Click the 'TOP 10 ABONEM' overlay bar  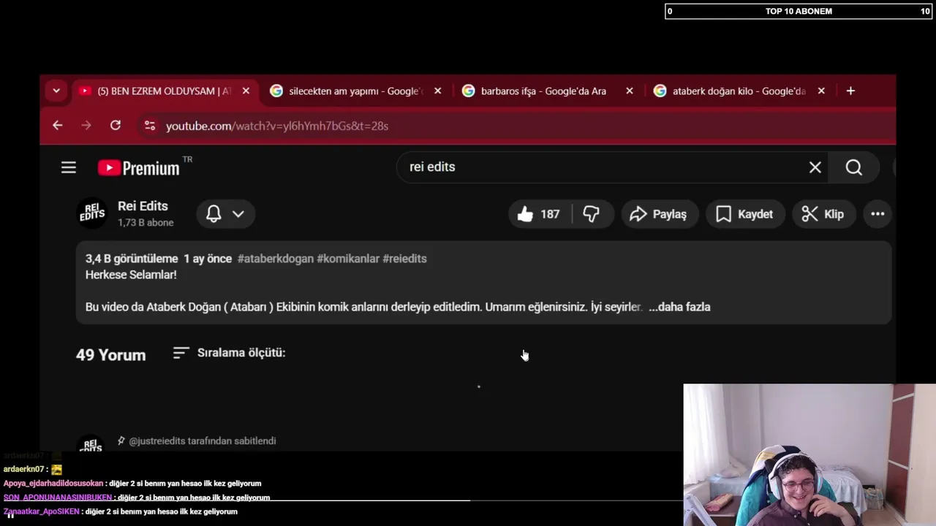[799, 11]
